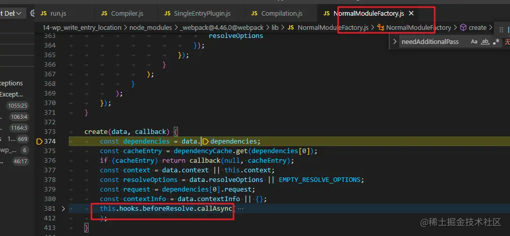
Task: Click data.contextInfo on line 380
Action: [x=208, y=199]
